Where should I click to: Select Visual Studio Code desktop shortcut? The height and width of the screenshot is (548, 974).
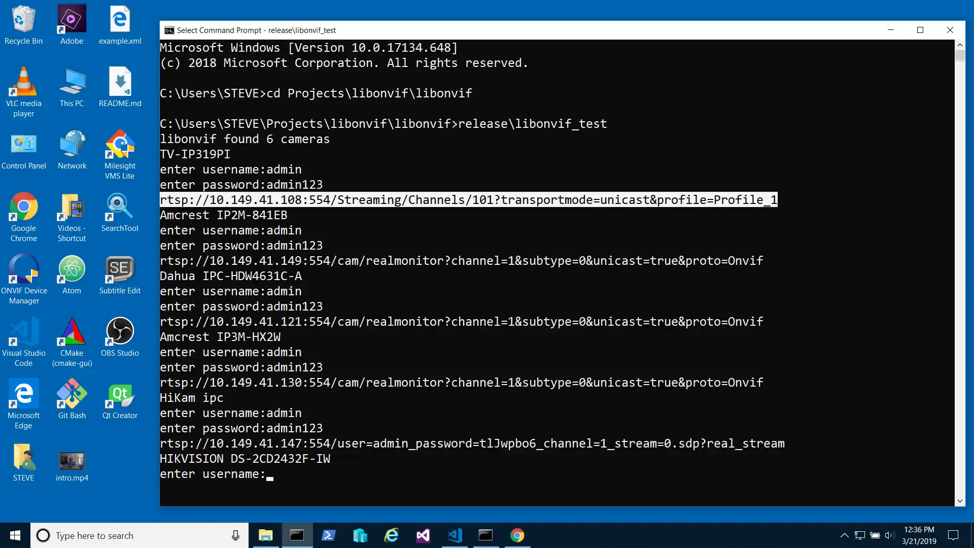23,342
